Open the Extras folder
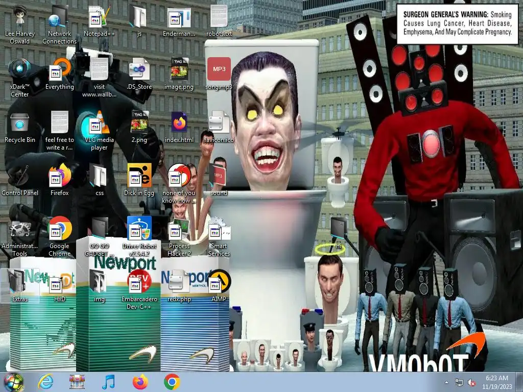 tap(20, 287)
